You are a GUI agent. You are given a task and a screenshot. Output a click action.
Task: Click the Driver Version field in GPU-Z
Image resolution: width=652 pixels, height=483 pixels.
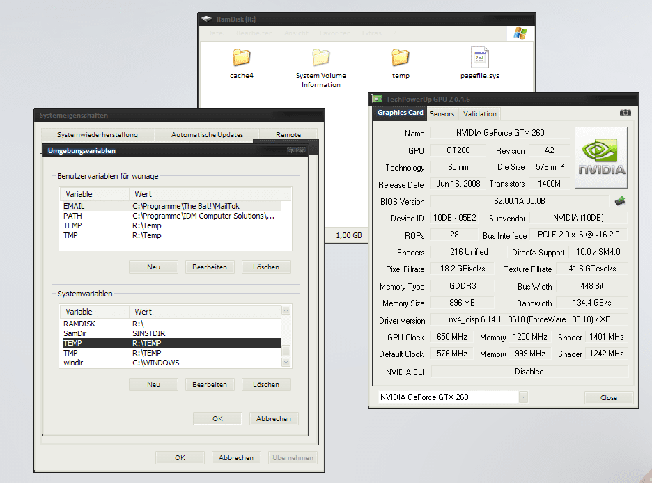point(529,319)
